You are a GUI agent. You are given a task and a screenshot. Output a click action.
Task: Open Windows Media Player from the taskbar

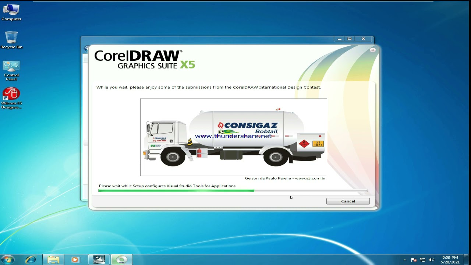click(x=75, y=259)
